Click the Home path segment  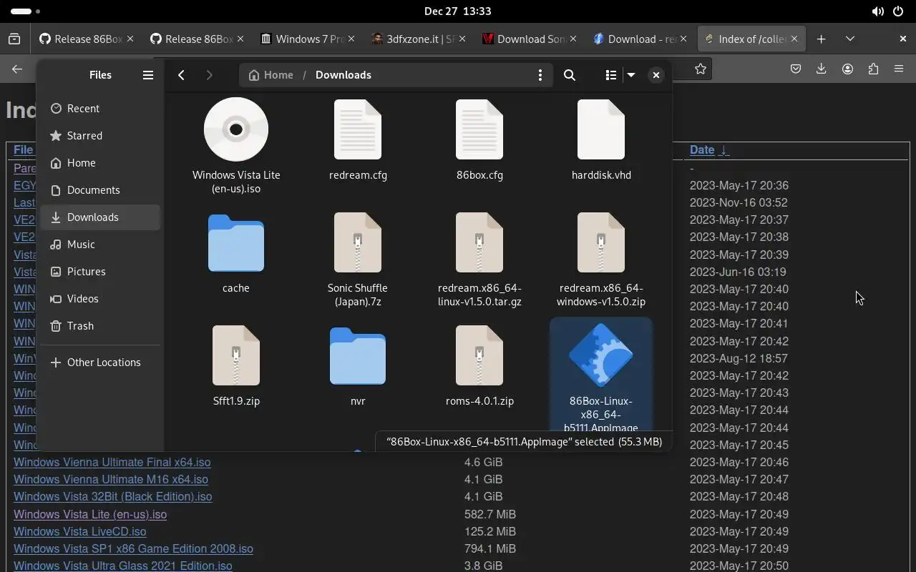[x=271, y=75]
